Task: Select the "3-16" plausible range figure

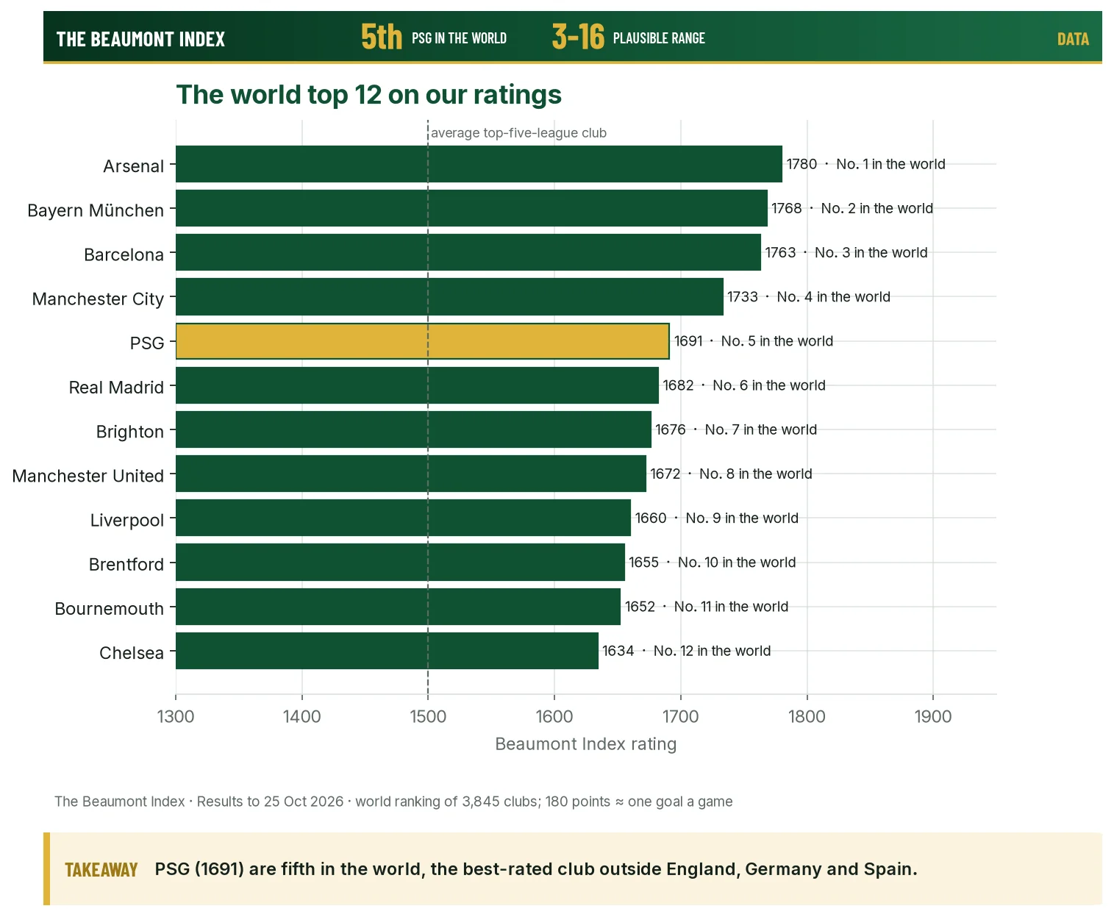Action: [578, 37]
